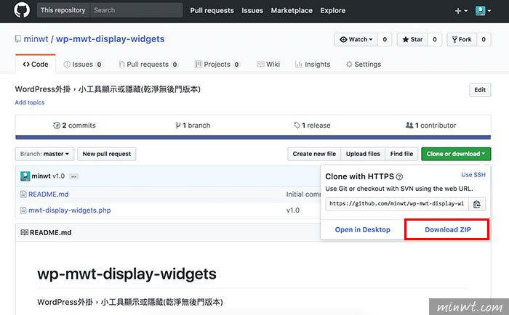View the 2 commits history
The height and width of the screenshot is (315, 509).
click(x=74, y=126)
